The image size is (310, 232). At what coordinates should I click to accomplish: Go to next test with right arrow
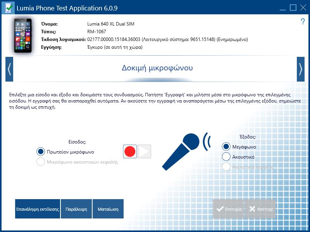tap(301, 69)
